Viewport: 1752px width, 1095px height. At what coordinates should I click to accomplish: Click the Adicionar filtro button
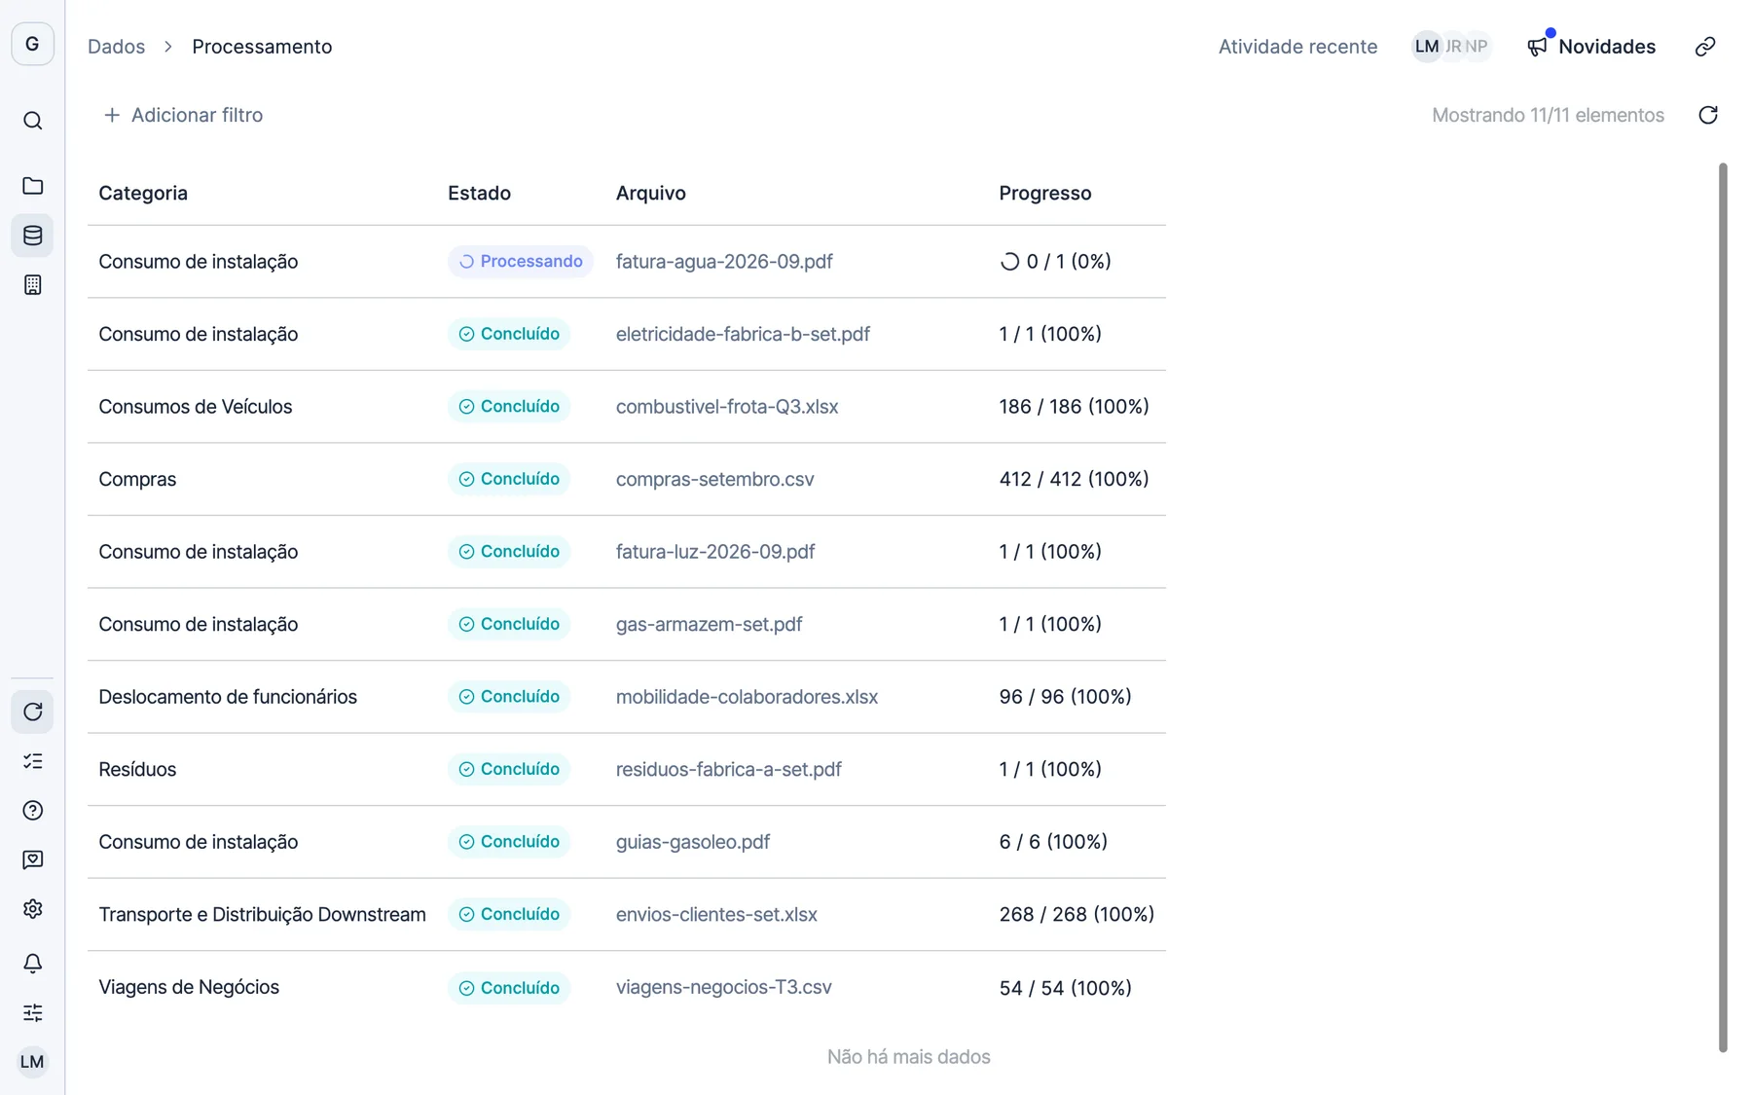tap(183, 115)
